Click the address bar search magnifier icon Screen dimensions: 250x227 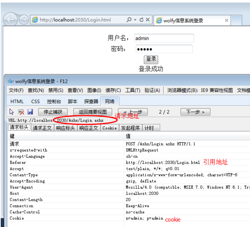point(129,20)
